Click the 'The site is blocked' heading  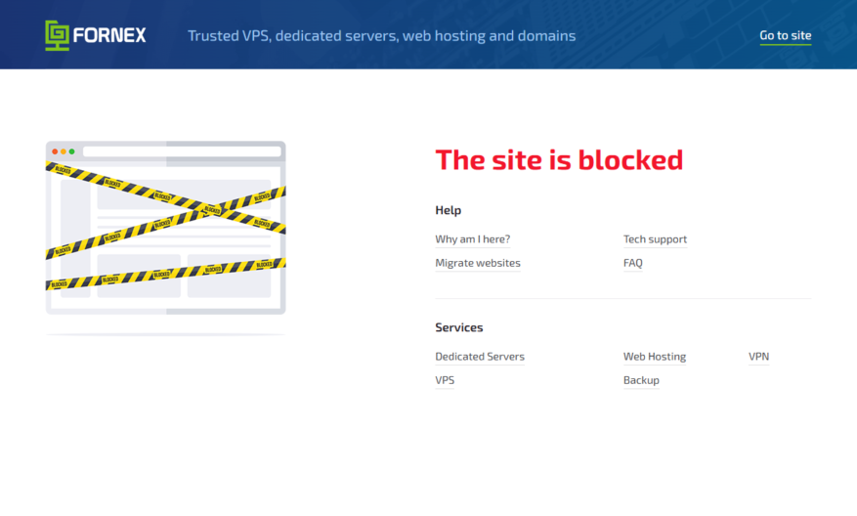coord(559,159)
